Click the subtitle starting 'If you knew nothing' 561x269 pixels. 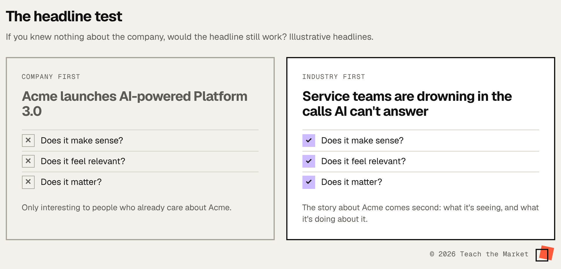(190, 37)
